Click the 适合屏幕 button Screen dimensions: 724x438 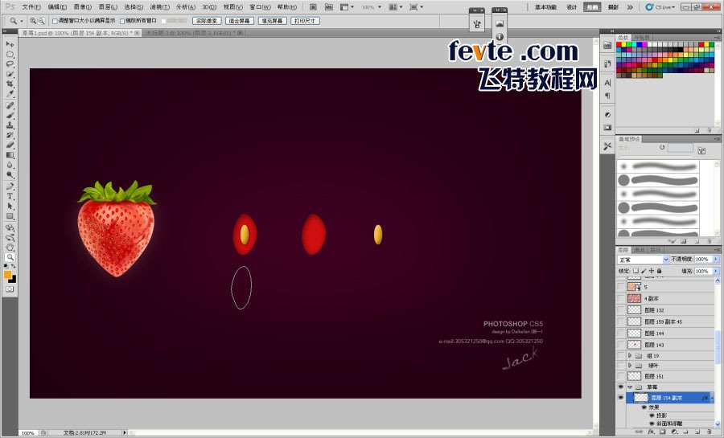click(x=240, y=21)
